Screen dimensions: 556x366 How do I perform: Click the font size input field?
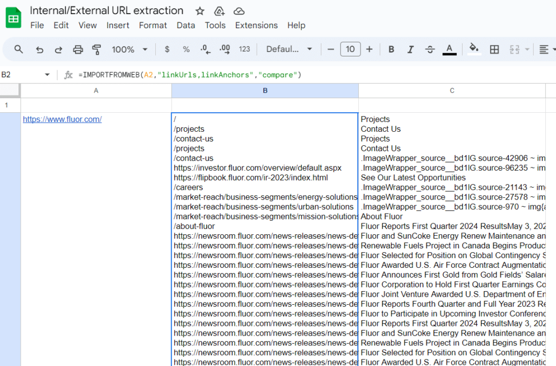[x=350, y=49]
